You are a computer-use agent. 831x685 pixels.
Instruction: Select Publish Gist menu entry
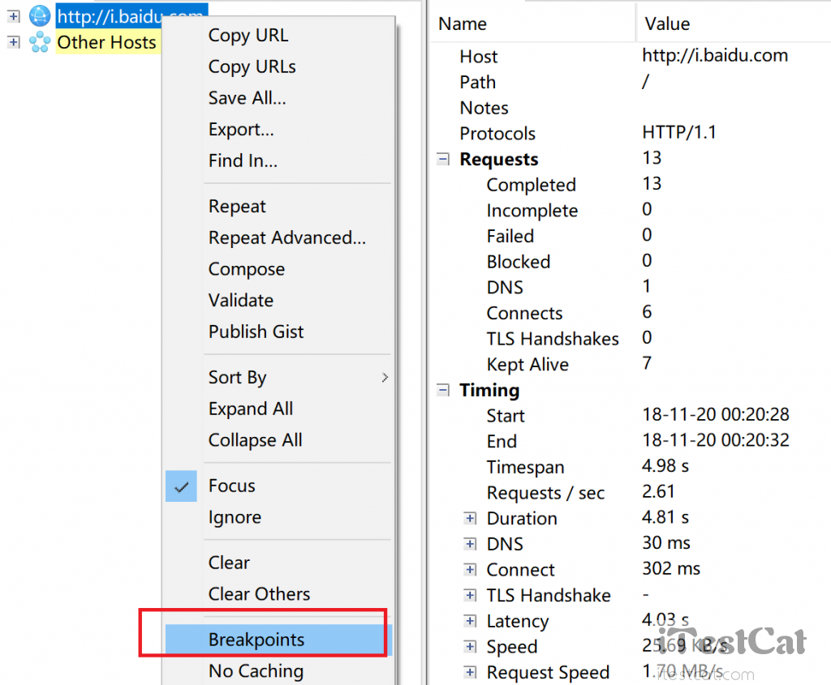tap(279, 332)
